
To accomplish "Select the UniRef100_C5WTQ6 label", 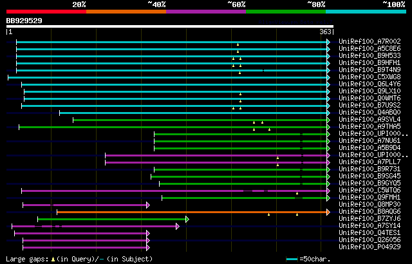I will click(x=370, y=190).
